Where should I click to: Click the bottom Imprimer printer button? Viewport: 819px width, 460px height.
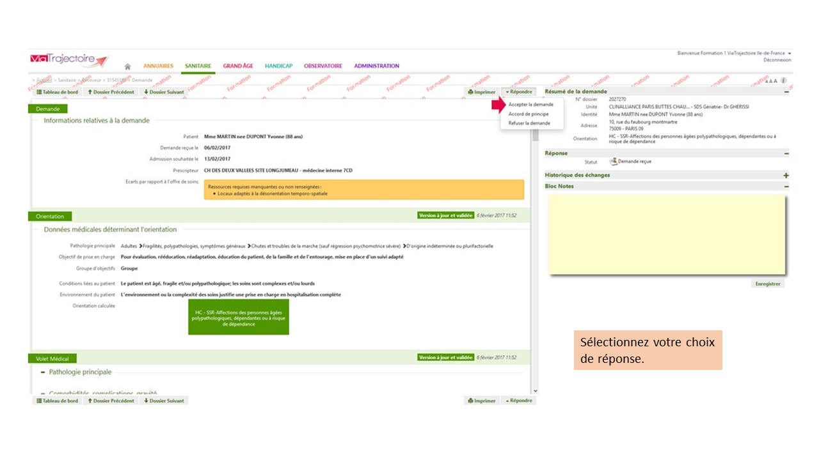coord(482,401)
